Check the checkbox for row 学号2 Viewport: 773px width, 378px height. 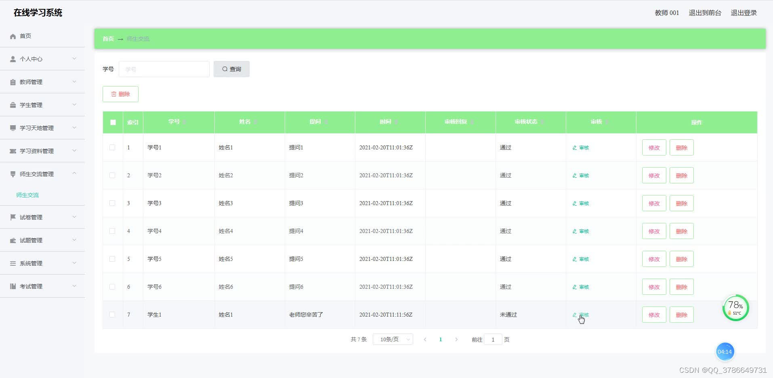pyautogui.click(x=112, y=175)
